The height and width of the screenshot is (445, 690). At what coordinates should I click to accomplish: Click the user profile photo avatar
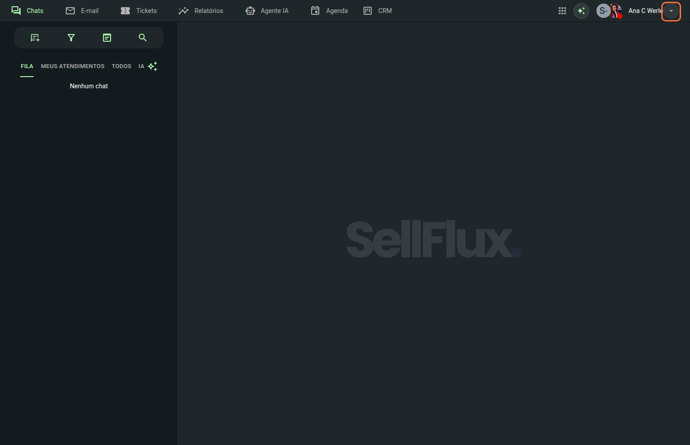point(616,11)
